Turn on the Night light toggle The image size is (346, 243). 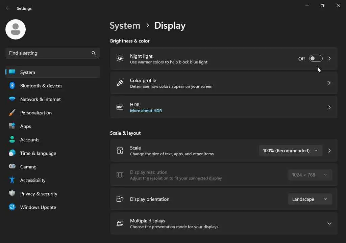[x=316, y=59]
